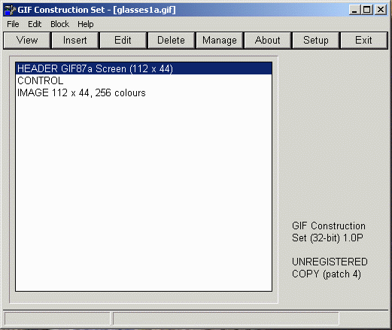The height and width of the screenshot is (330, 392).
Task: Select the HEADER GIF87a Screen block
Action: click(144, 68)
